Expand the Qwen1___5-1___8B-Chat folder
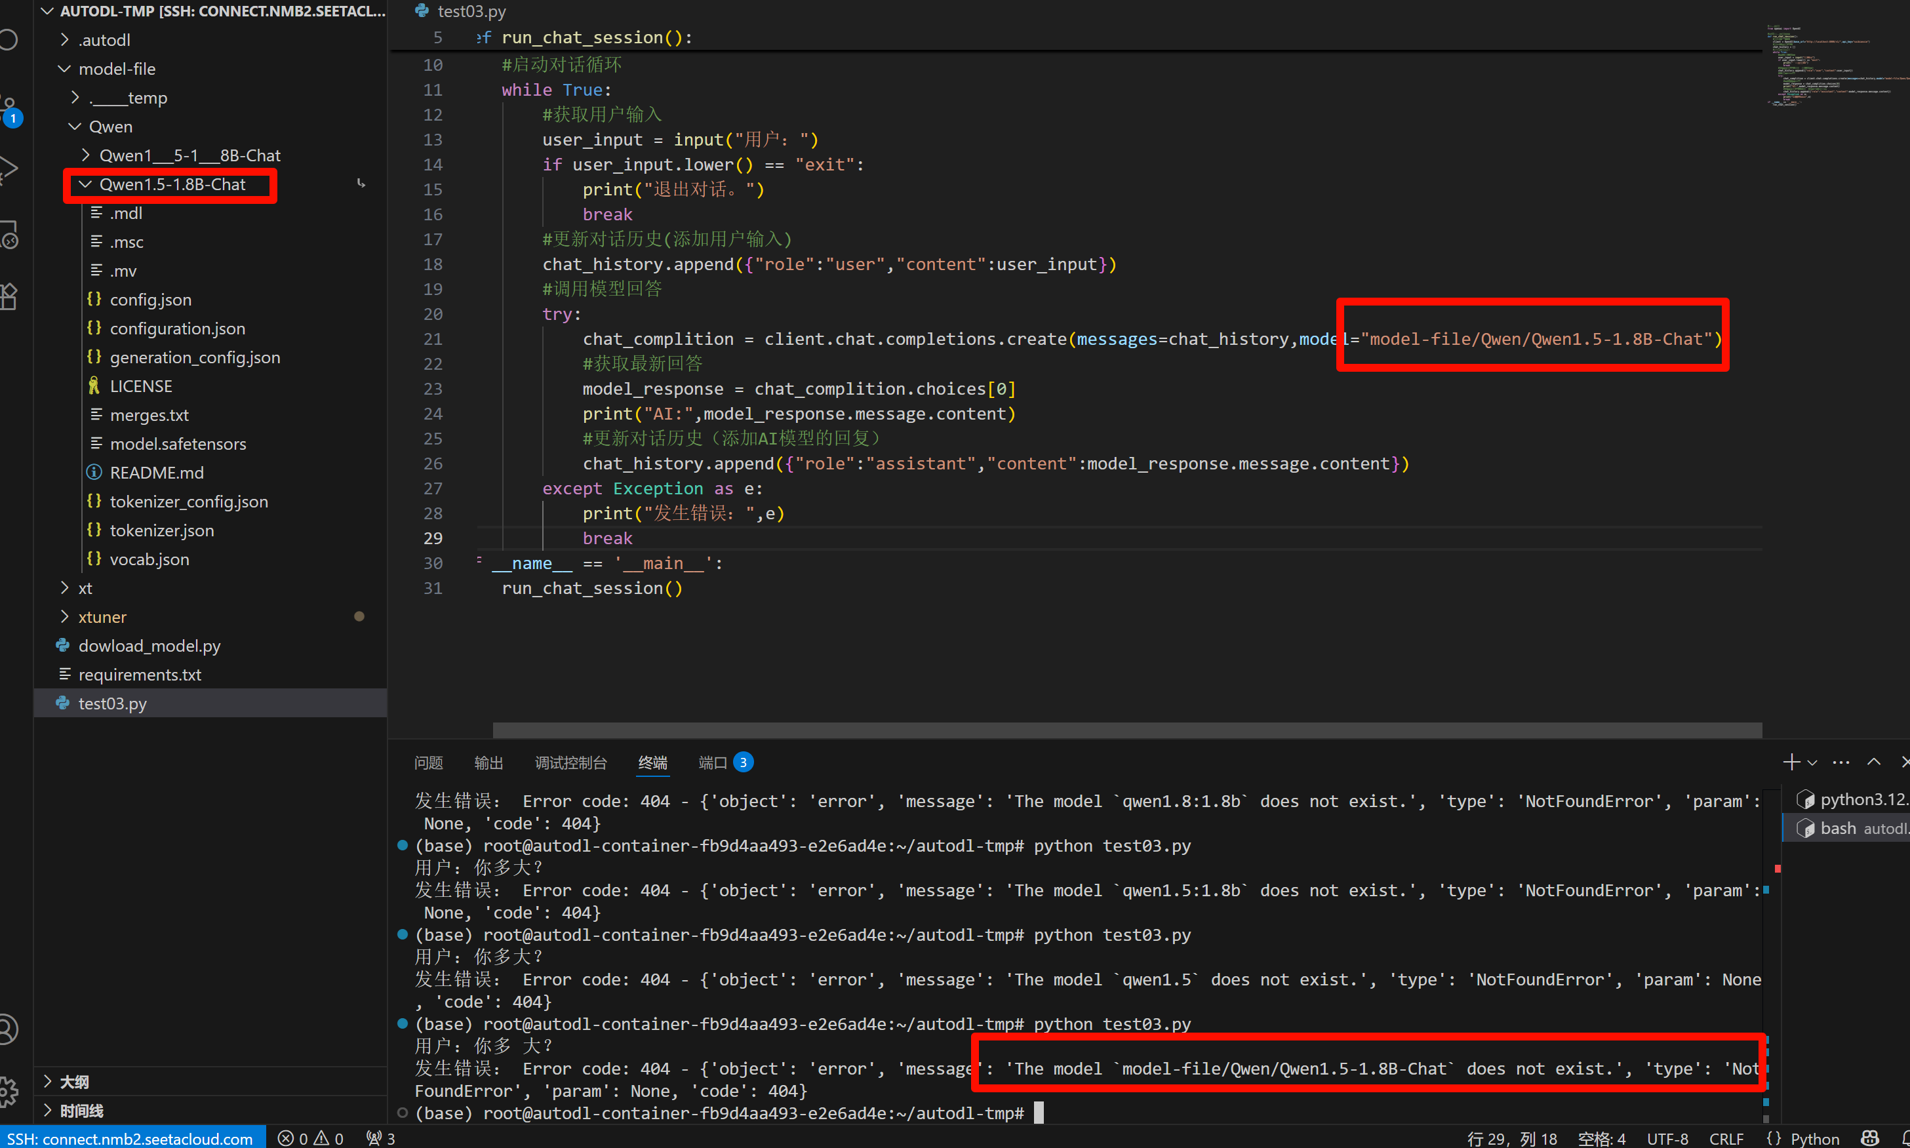The height and width of the screenshot is (1148, 1910). [210, 155]
